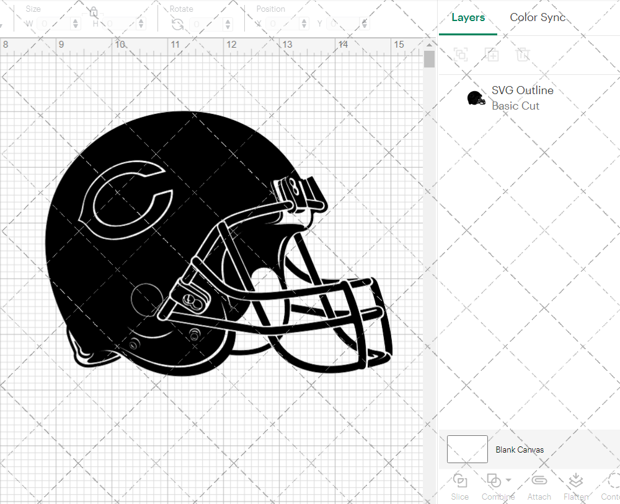
Task: Click the Attach tool
Action: tap(539, 487)
